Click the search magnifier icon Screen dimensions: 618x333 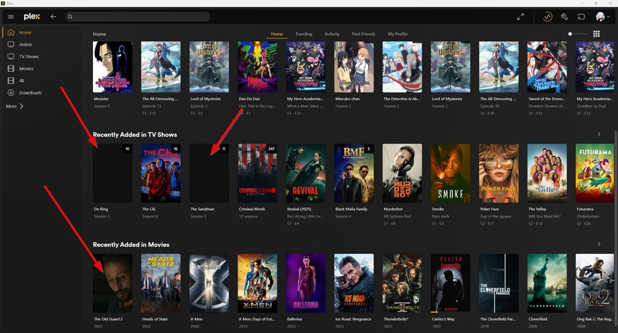tap(70, 17)
